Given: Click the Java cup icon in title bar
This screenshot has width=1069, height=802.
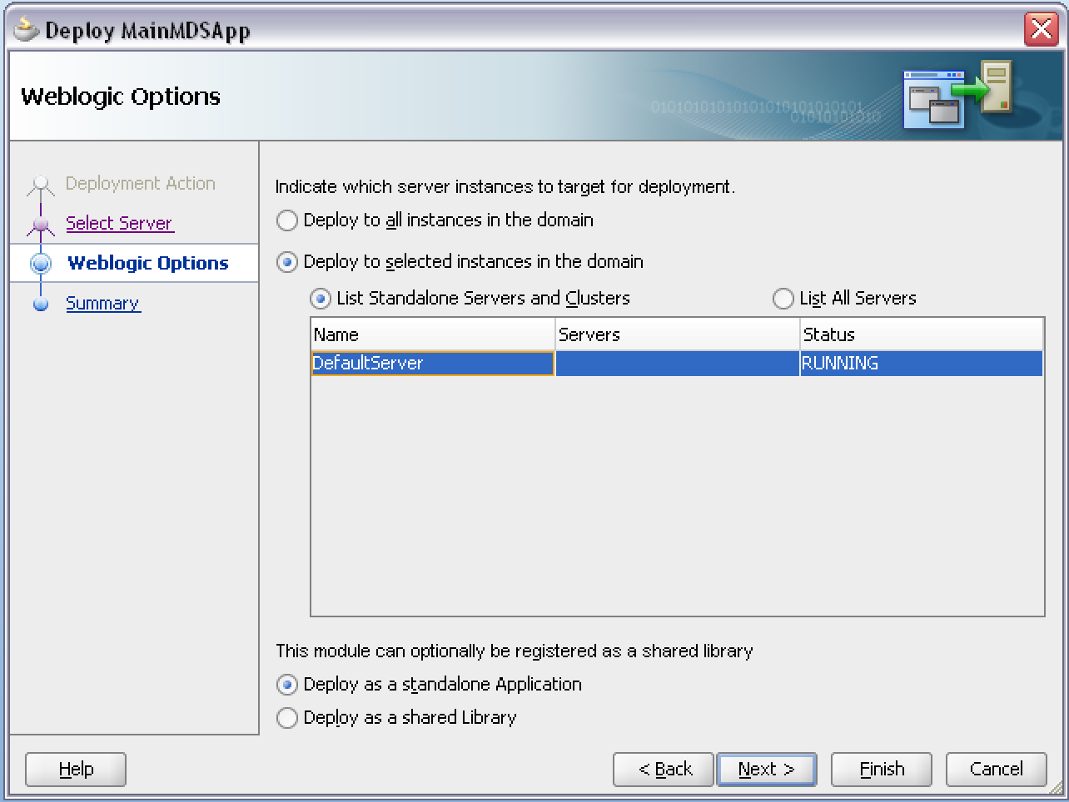Looking at the screenshot, I should pos(26,29).
